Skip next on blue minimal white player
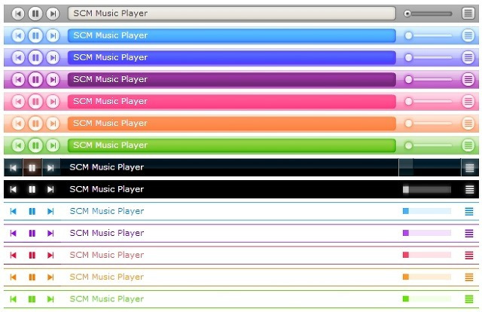482x312 pixels. coord(50,211)
